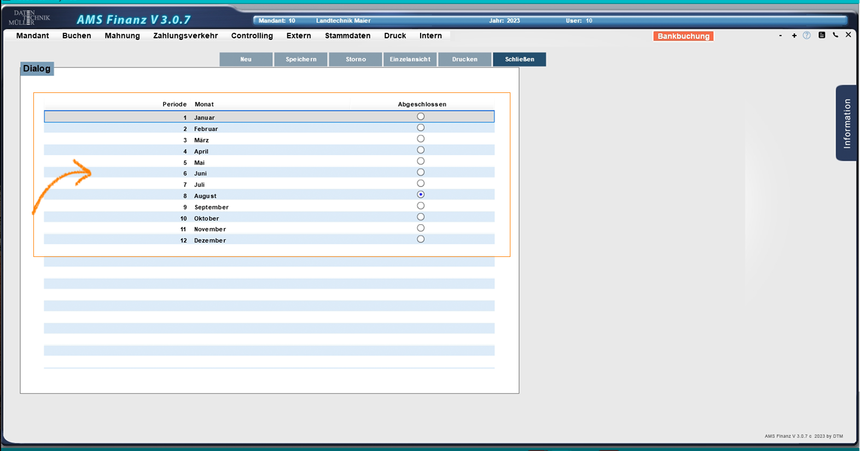Open the Controlling menu
The height and width of the screenshot is (451, 860).
252,36
